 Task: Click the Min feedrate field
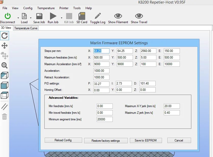[x=105, y=106]
